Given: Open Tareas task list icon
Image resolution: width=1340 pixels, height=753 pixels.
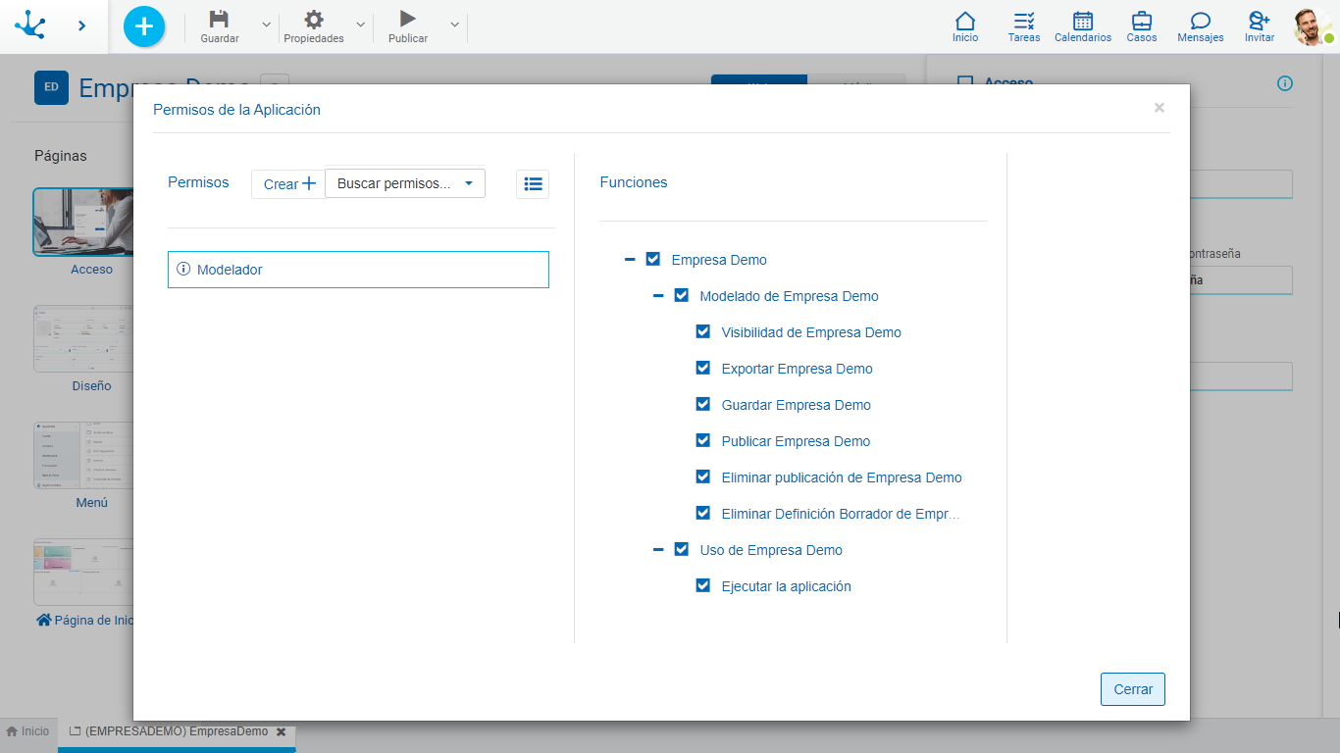Looking at the screenshot, I should click(x=1024, y=21).
